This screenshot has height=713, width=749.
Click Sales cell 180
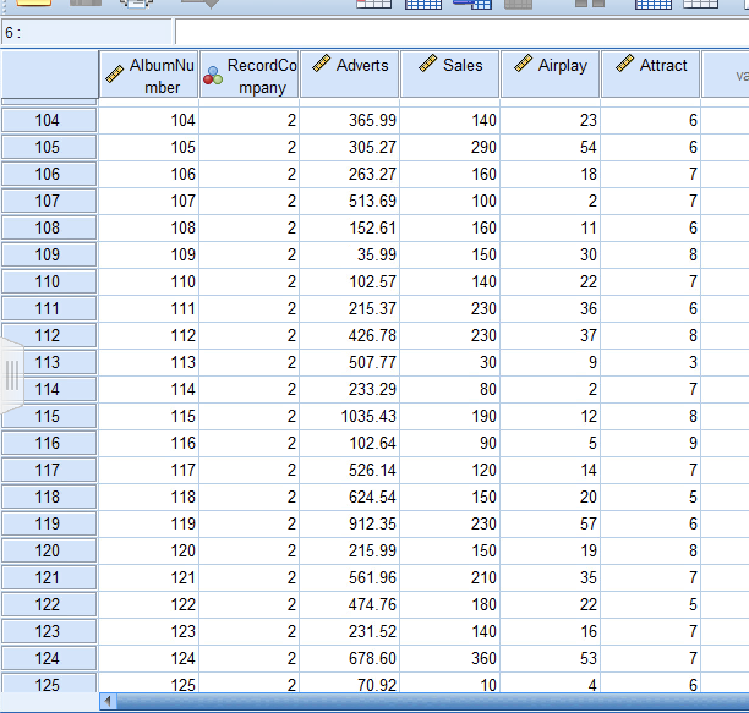(450, 604)
